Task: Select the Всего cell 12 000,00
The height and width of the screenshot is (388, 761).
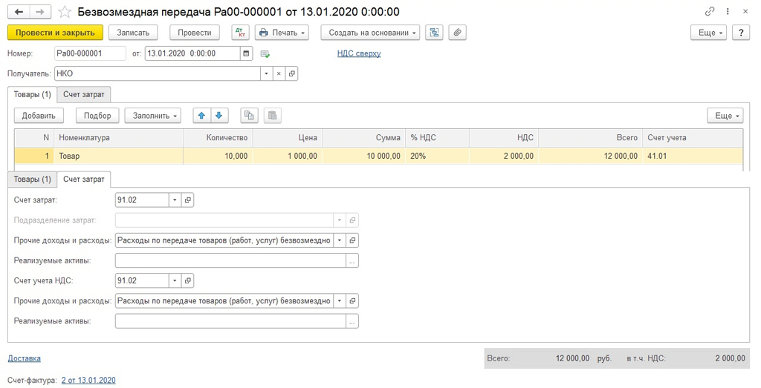Action: (x=590, y=156)
